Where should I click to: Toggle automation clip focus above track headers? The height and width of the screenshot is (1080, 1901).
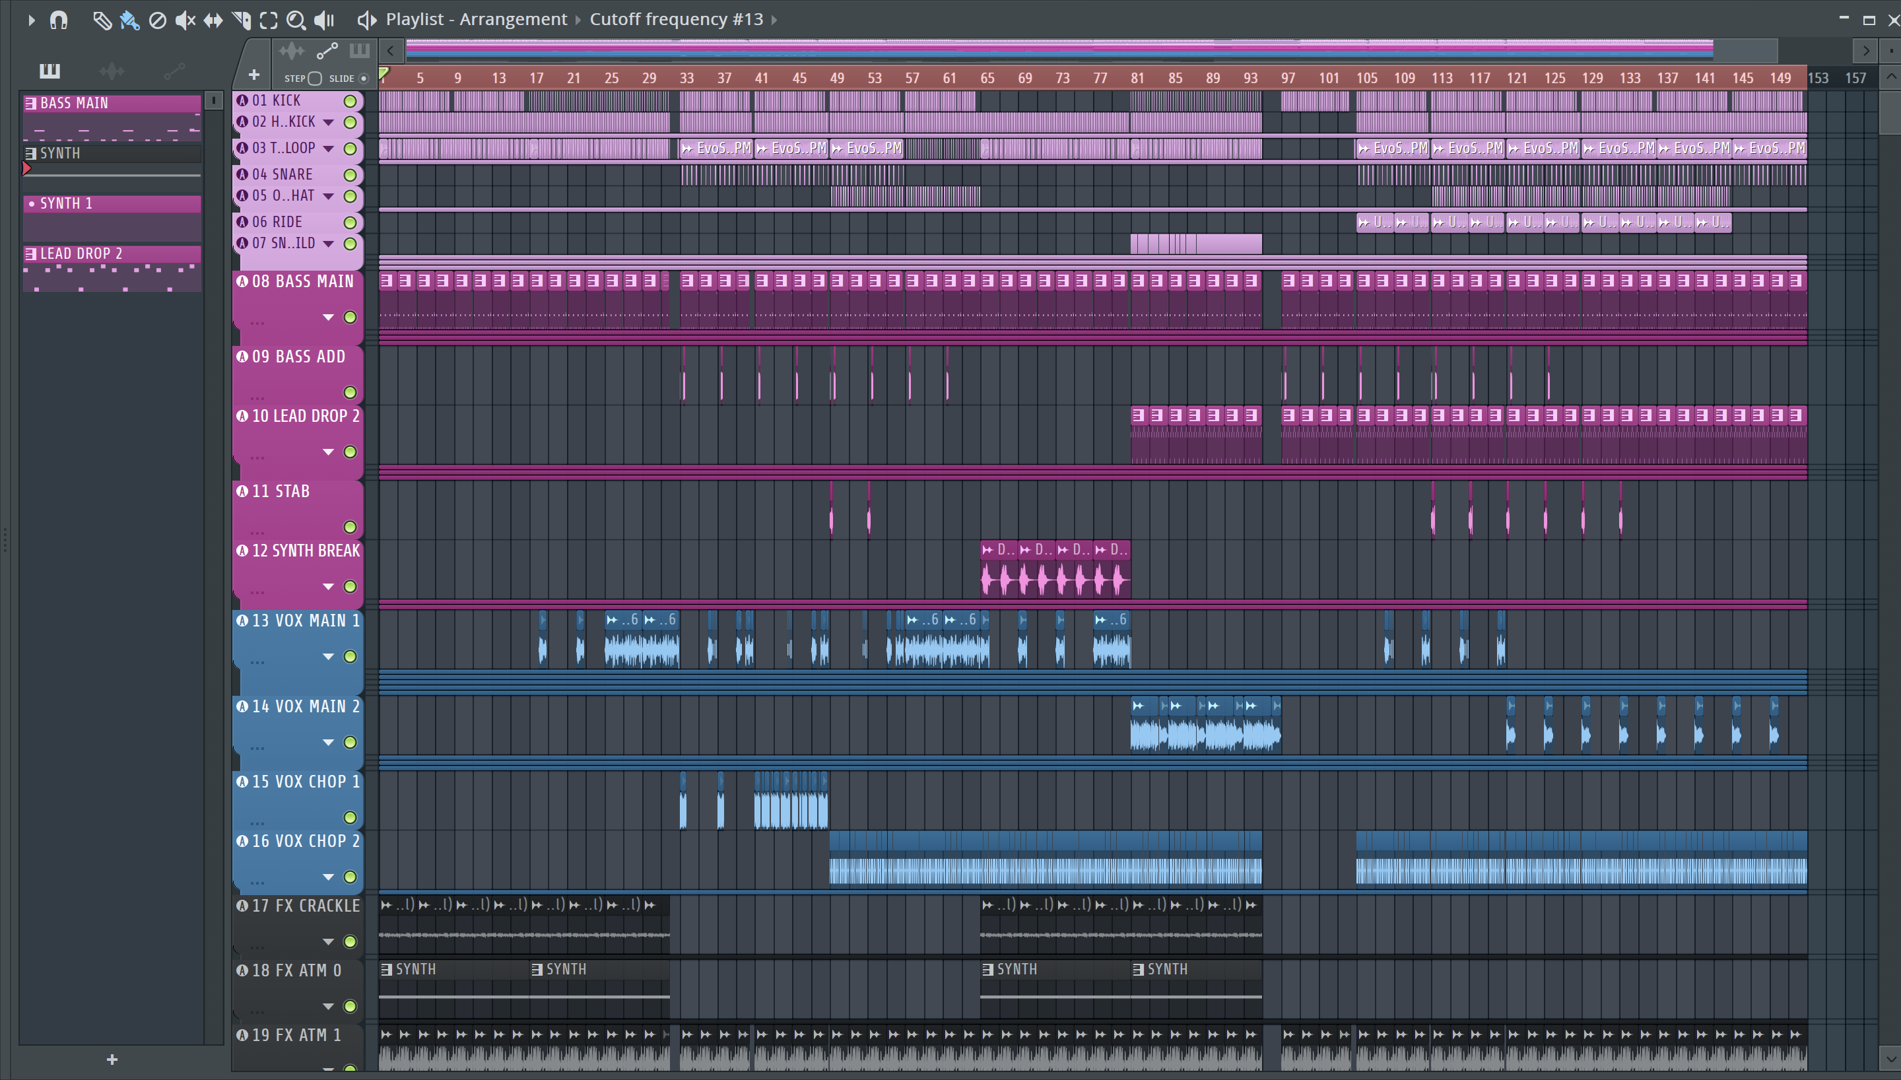click(x=327, y=50)
